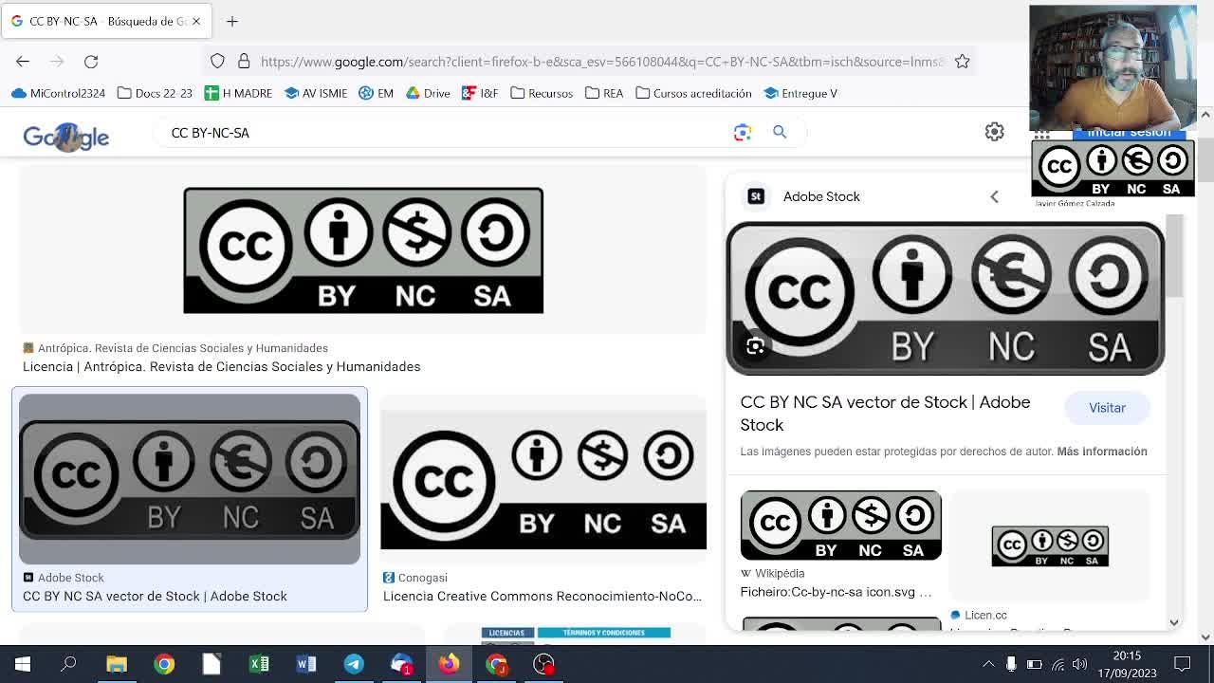Open the Drive bookmark
This screenshot has height=683, width=1214.
(428, 93)
